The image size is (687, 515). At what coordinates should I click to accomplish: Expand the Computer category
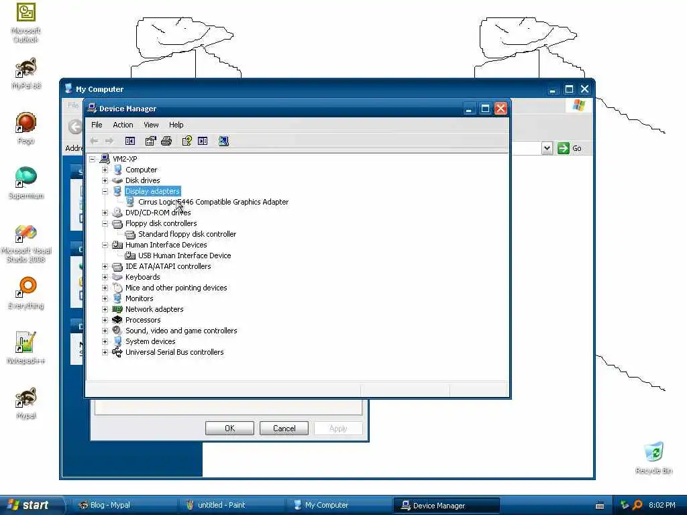(105, 170)
